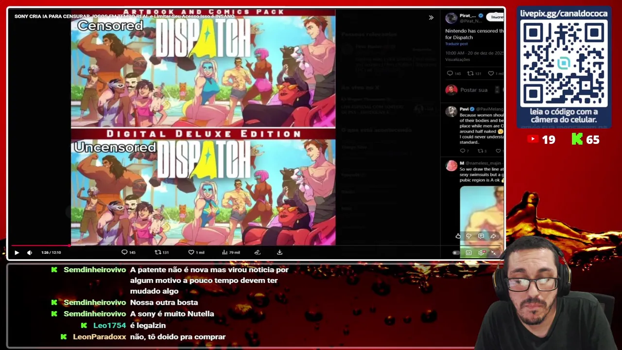Image resolution: width=622 pixels, height=350 pixels.
Task: Click the thumbs up icon on the video
Action: (458, 236)
